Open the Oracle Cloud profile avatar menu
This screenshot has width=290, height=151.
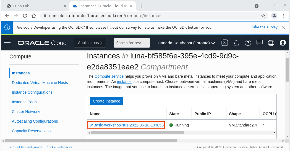click(283, 43)
